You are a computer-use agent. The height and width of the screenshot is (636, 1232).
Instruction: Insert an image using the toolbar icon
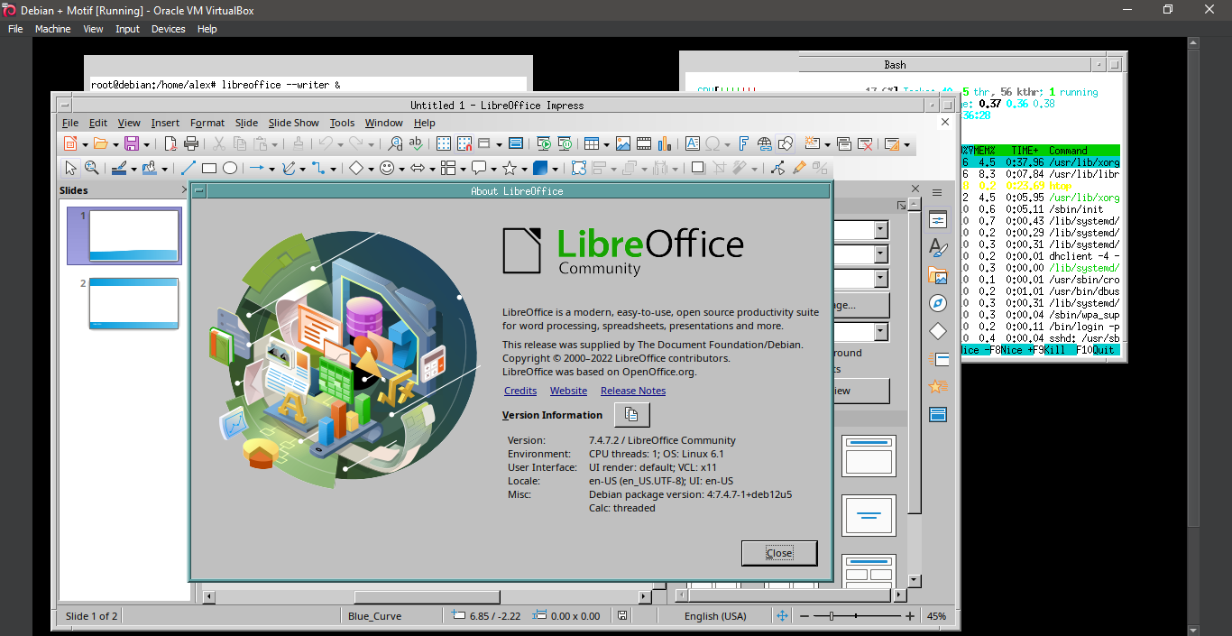coord(621,143)
